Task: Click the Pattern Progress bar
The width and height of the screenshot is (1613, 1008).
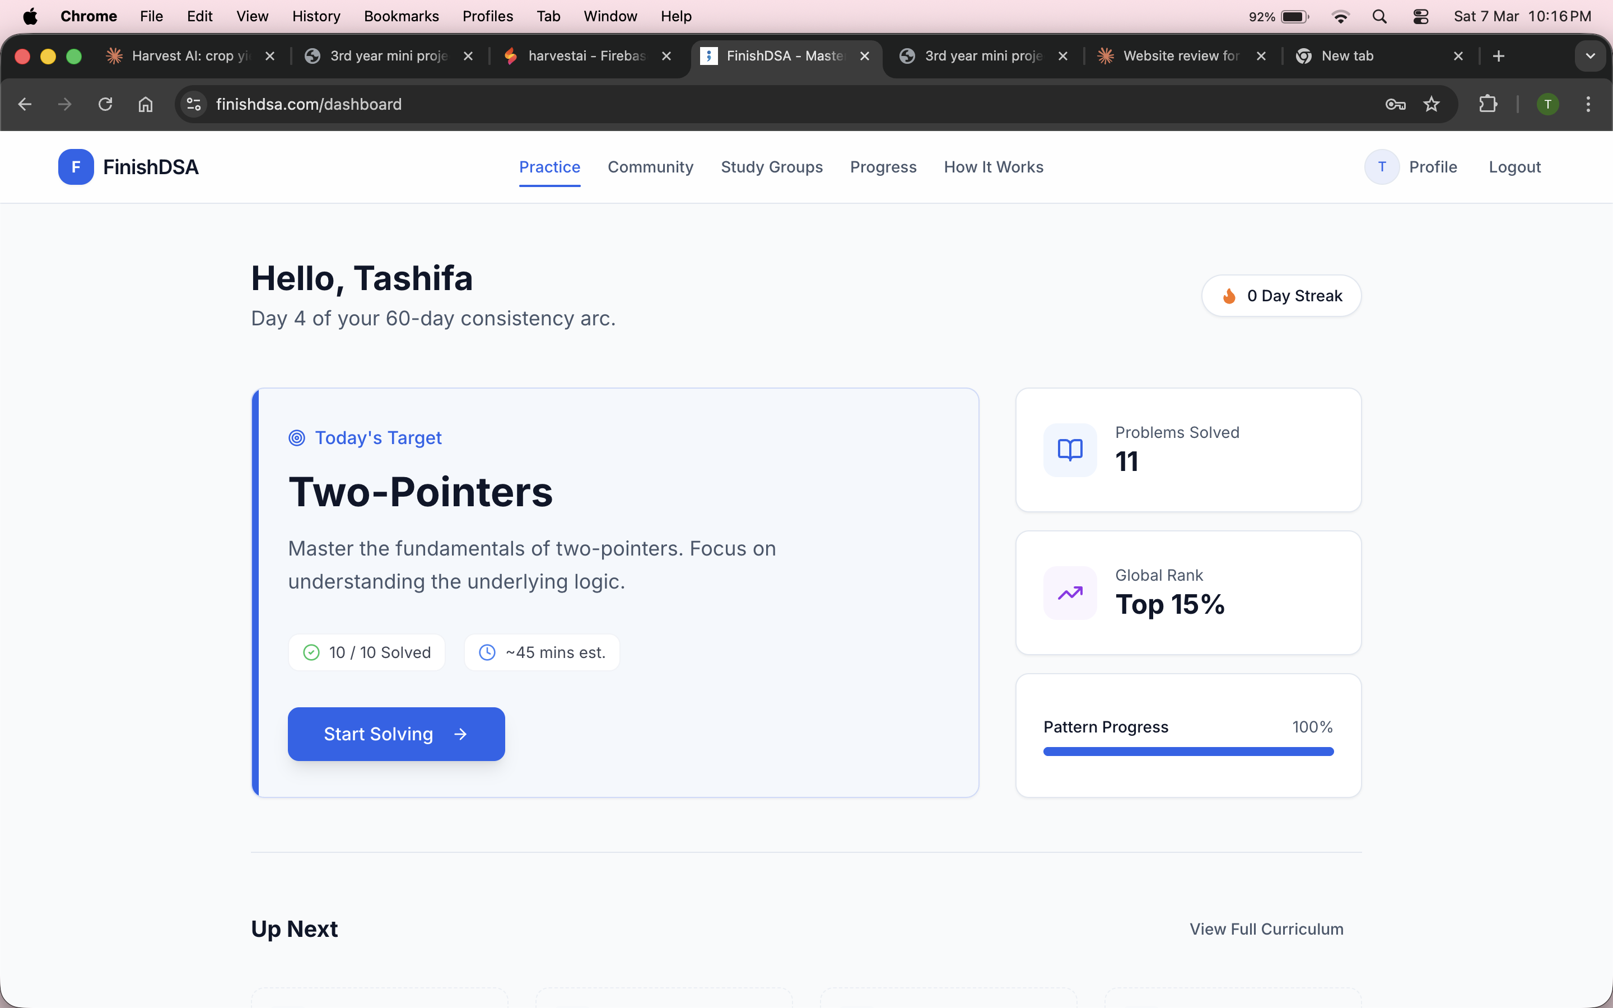Action: tap(1188, 752)
